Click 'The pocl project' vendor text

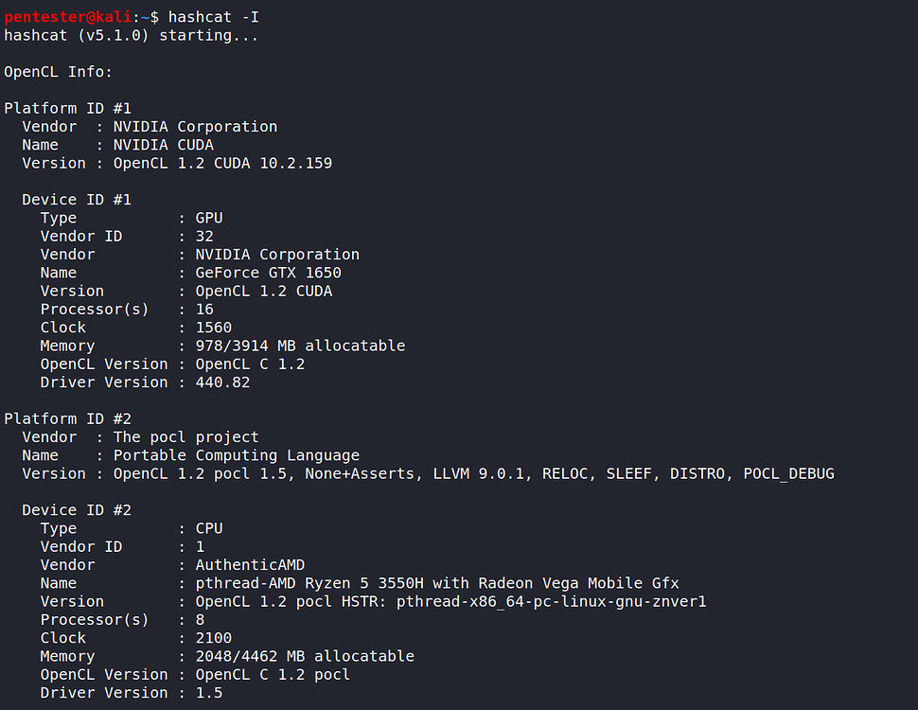(186, 437)
